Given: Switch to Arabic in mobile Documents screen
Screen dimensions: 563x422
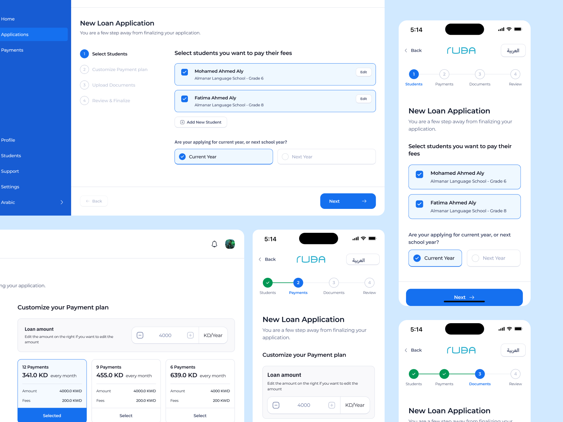Looking at the screenshot, I should (x=513, y=350).
